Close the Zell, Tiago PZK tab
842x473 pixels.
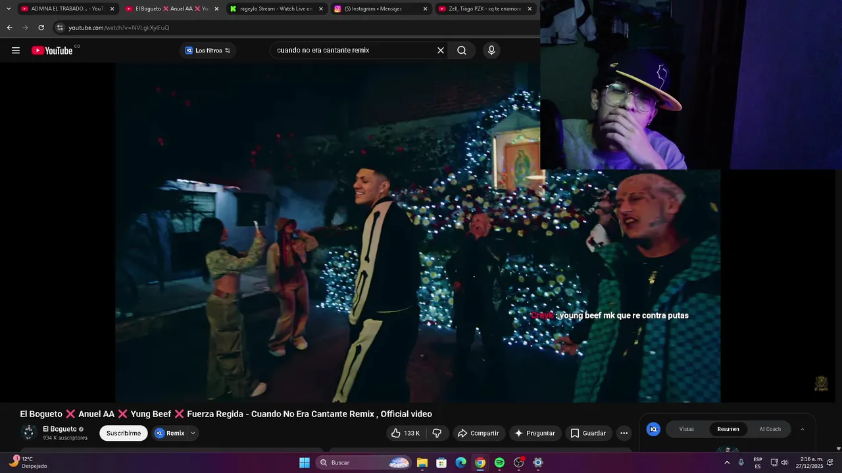[530, 9]
